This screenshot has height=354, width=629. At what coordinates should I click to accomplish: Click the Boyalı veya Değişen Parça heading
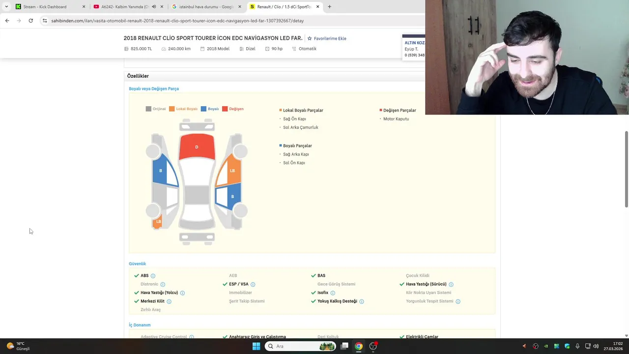pos(154,89)
